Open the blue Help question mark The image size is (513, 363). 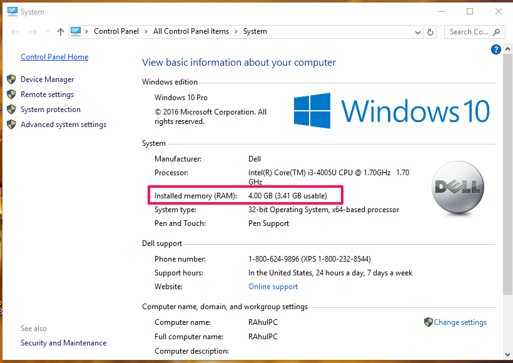(x=496, y=49)
